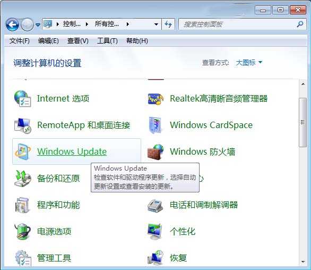
Task: Go back with the blue Back arrow
Action: (12, 24)
